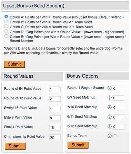The height and width of the screenshot is (154, 131).
Task: Select Option B Round Value times Team Seed
Action: [6, 21]
